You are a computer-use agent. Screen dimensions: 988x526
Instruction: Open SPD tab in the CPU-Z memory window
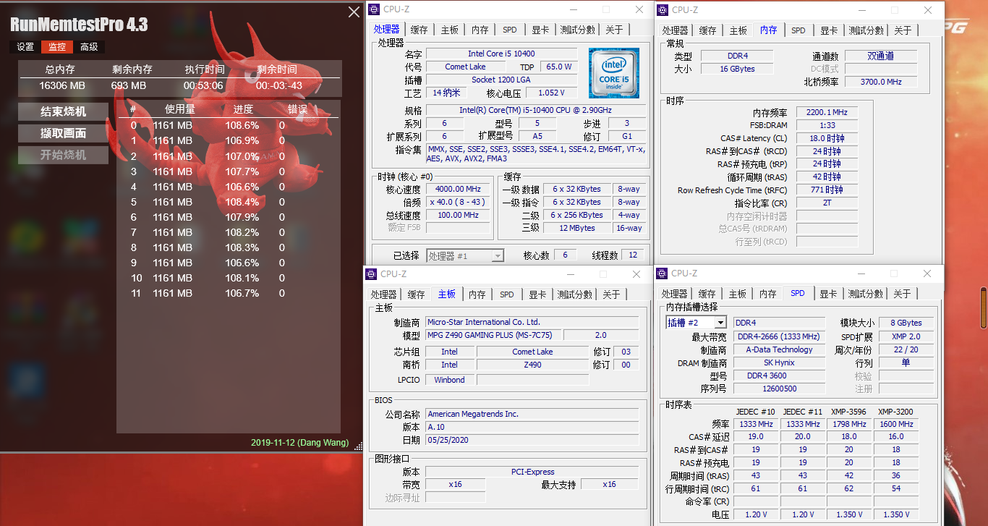point(799,30)
